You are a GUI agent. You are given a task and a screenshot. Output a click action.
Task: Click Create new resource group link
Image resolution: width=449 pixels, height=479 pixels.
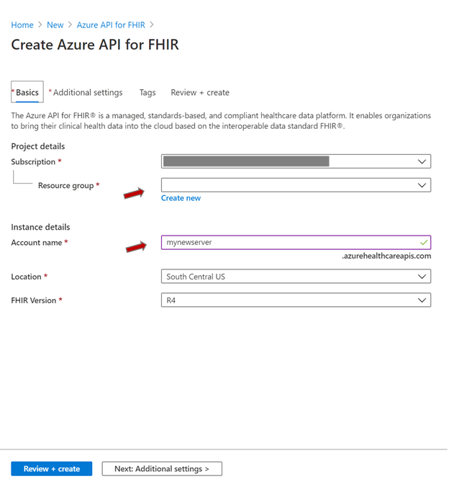tap(181, 198)
